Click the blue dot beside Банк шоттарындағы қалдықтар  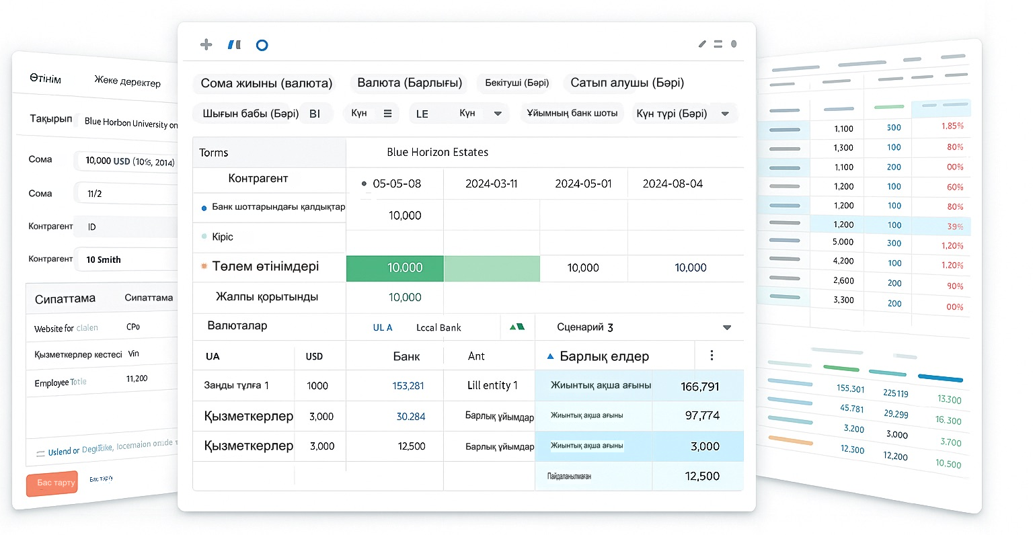(x=204, y=208)
